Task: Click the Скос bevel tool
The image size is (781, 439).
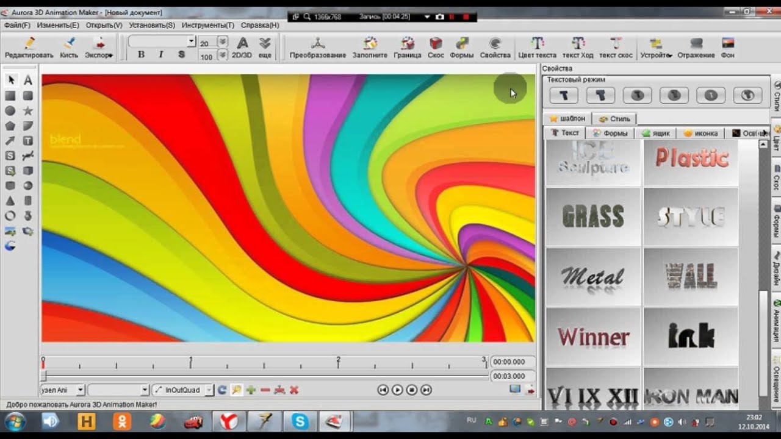Action: (436, 48)
